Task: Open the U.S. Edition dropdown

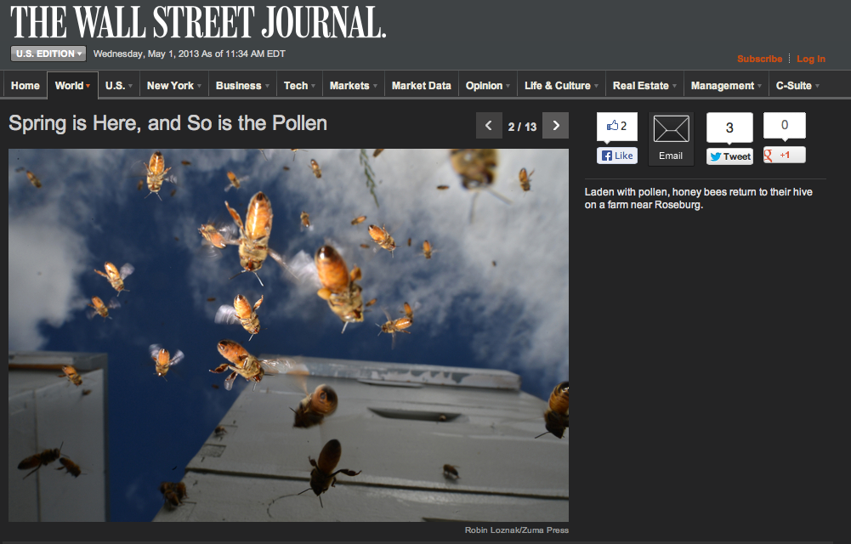Action: coord(49,54)
